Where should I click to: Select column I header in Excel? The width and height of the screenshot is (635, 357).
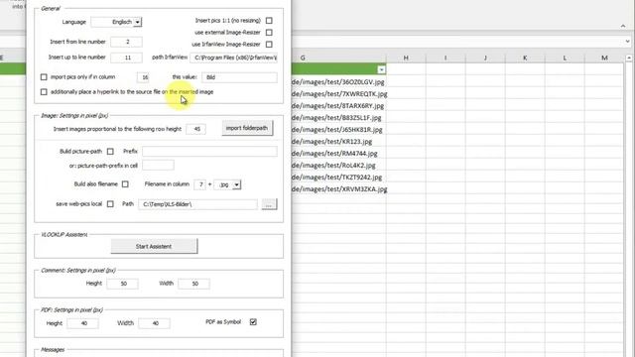tap(445, 58)
